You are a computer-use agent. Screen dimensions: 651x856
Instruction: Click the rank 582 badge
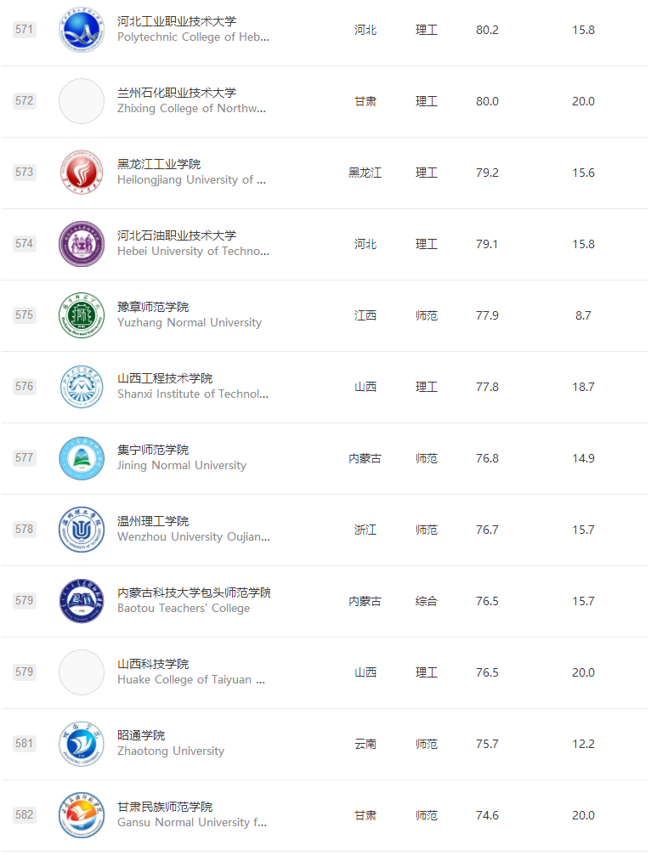click(x=25, y=815)
